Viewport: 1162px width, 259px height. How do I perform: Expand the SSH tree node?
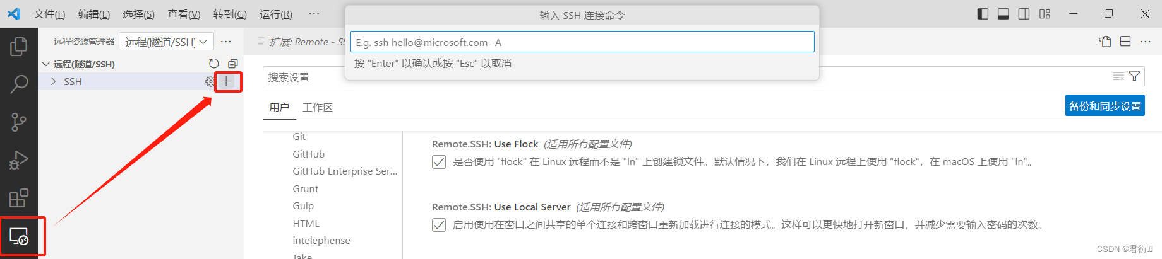[54, 81]
